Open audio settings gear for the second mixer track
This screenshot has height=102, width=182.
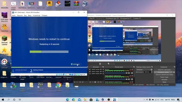pyautogui.click(x=132, y=79)
